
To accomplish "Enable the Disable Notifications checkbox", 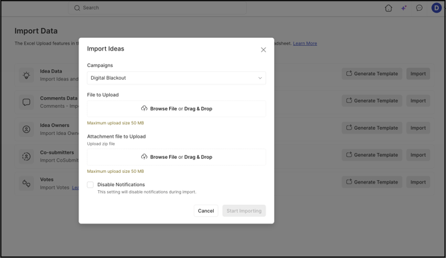I will coord(90,185).
